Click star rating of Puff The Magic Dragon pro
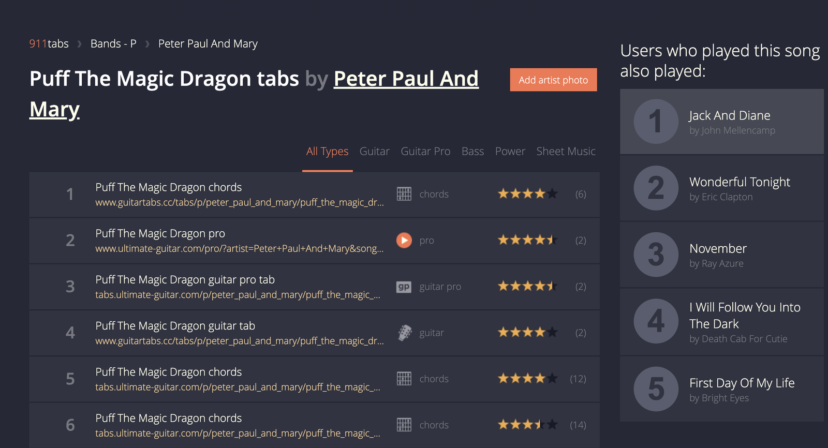The image size is (828, 448). coord(528,240)
